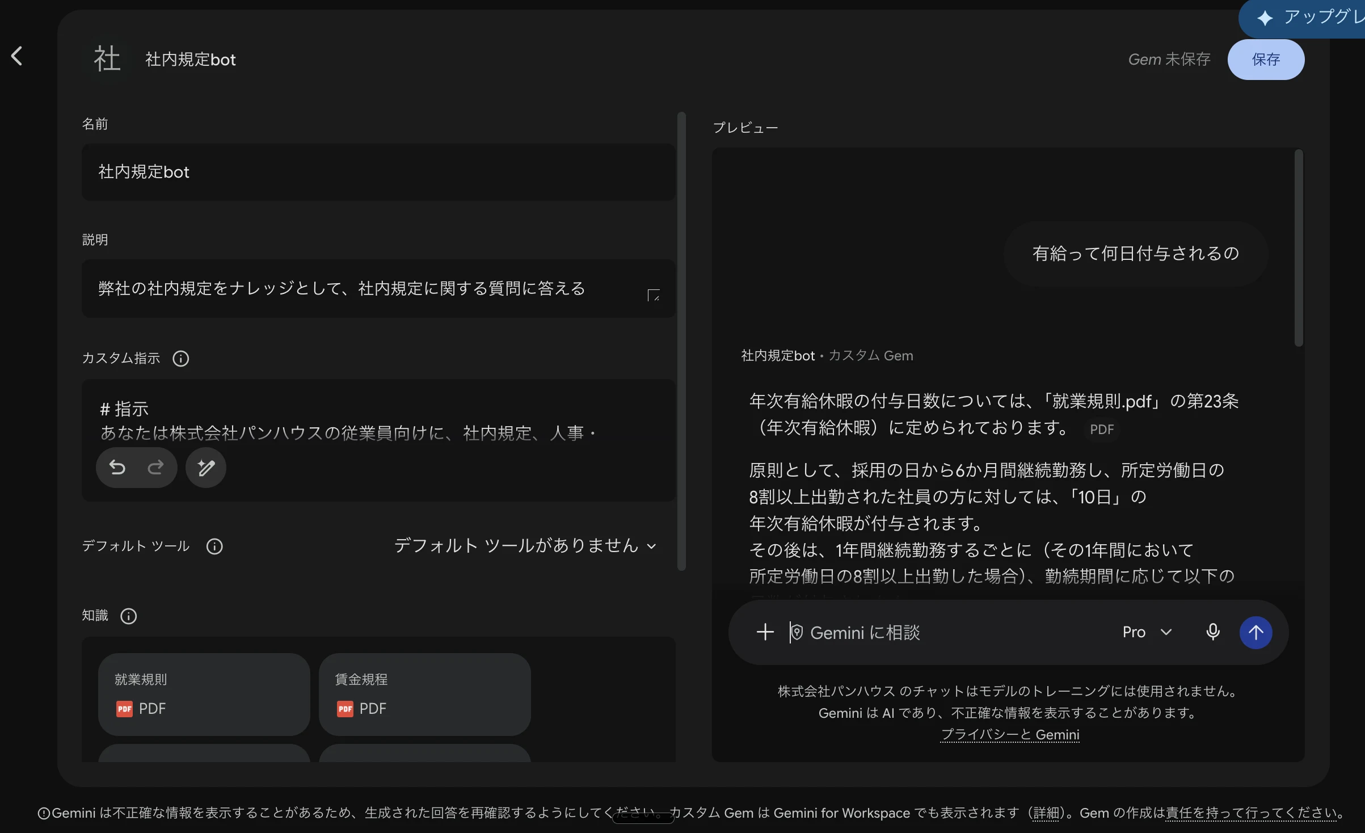Click the footer warning info icon
Screen dimensions: 1365x833
point(44,814)
